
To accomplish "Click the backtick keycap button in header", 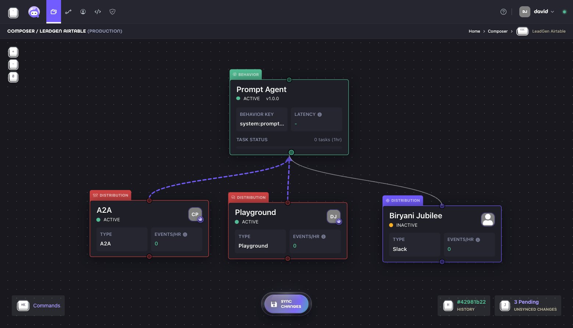I will coord(13,12).
